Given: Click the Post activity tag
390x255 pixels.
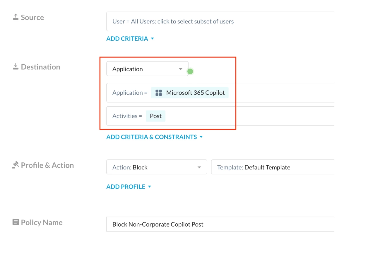Looking at the screenshot, I should click(156, 116).
